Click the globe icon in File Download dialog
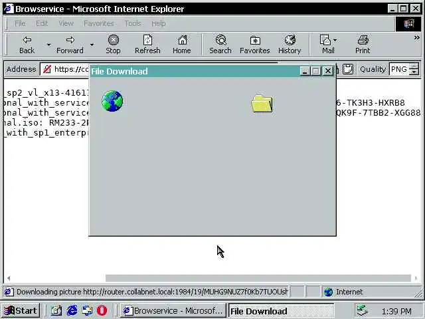The width and height of the screenshot is (425, 319). 112,101
